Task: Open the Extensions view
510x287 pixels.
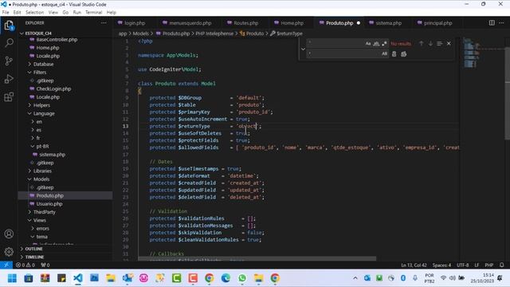Action: (x=9, y=96)
